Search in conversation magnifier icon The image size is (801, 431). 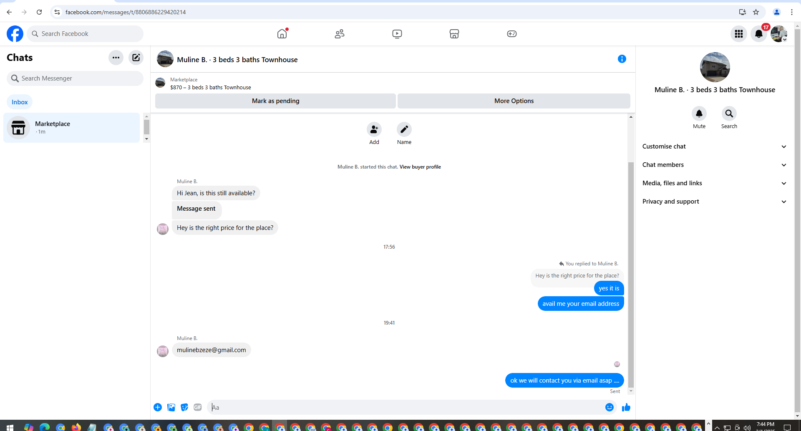pos(729,113)
